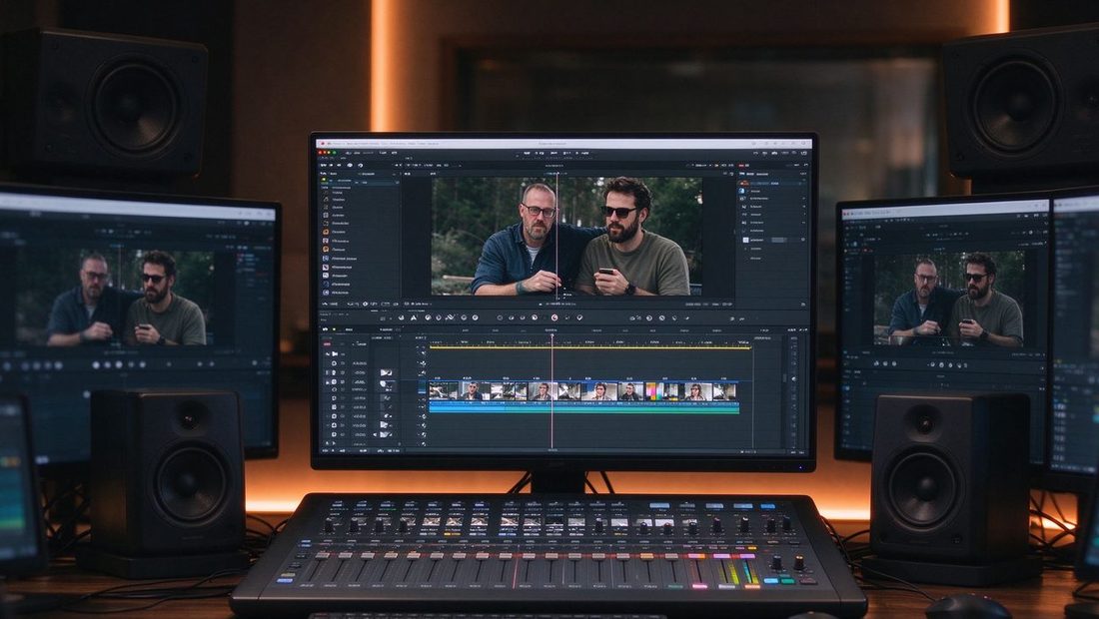Select the color bars clip in the video track

[654, 391]
